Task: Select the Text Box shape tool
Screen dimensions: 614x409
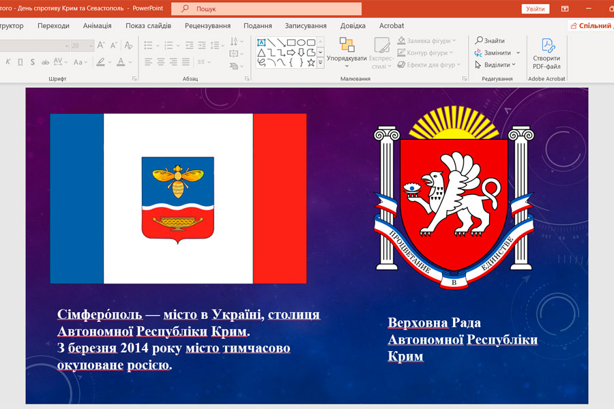Action: click(x=261, y=42)
